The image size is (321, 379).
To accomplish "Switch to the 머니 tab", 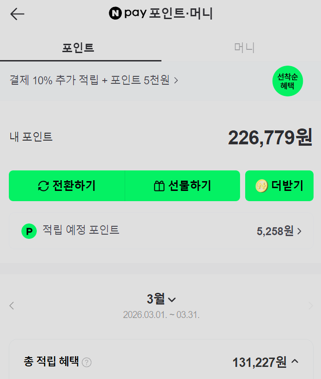I will click(244, 48).
